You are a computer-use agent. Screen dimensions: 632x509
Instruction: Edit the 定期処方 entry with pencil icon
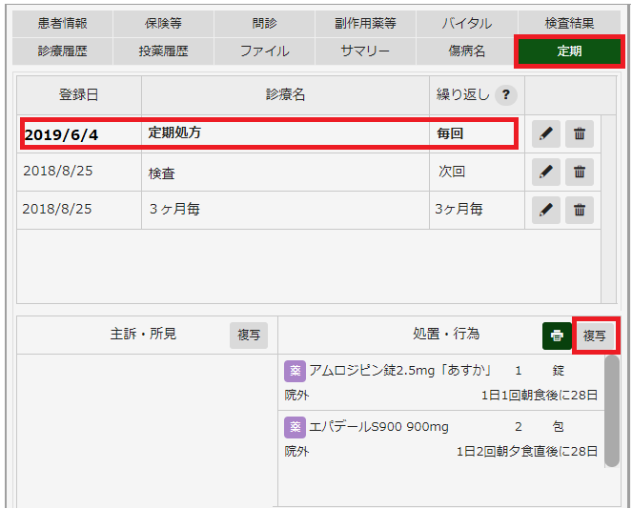point(546,133)
